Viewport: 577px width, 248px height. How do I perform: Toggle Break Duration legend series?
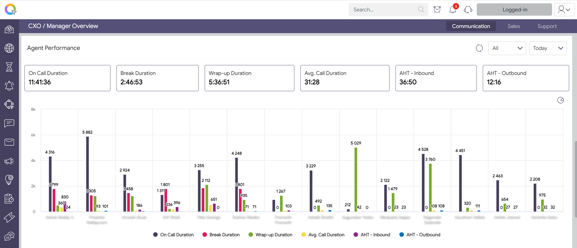(221, 235)
